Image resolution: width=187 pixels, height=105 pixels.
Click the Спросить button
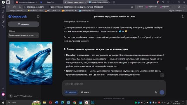point(165,7)
